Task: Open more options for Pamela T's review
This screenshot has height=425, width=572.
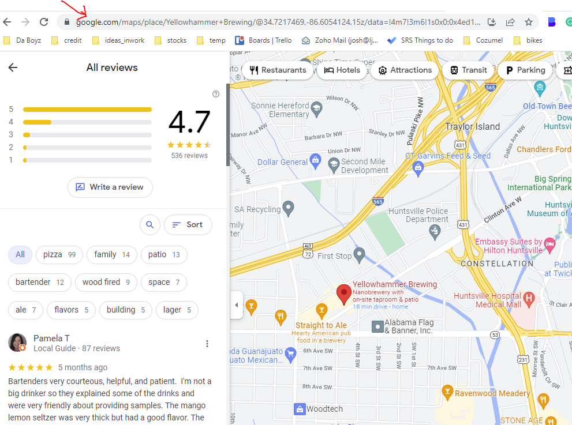Action: (x=207, y=344)
